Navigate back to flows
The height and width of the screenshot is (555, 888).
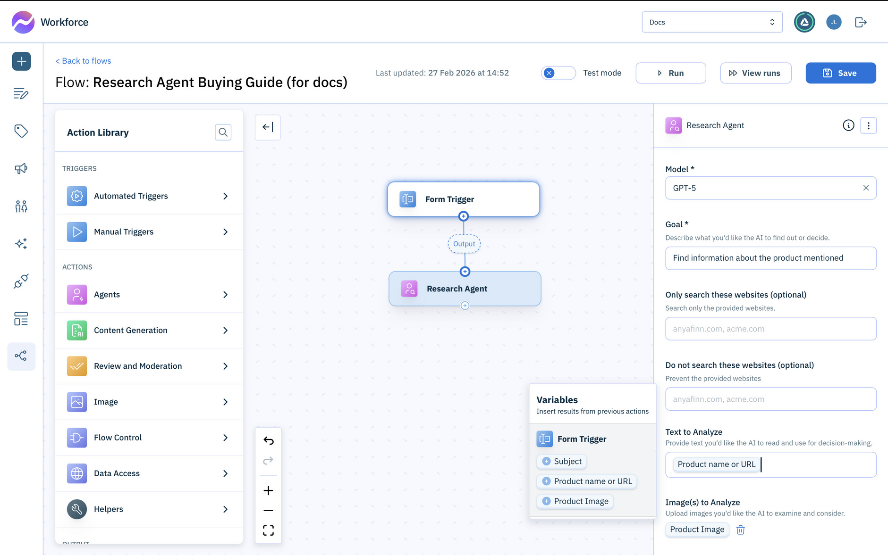83,60
